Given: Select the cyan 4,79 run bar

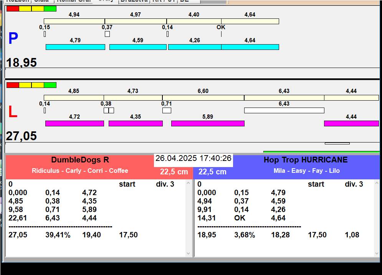Looking at the screenshot, I should pyautogui.click(x=75, y=47).
